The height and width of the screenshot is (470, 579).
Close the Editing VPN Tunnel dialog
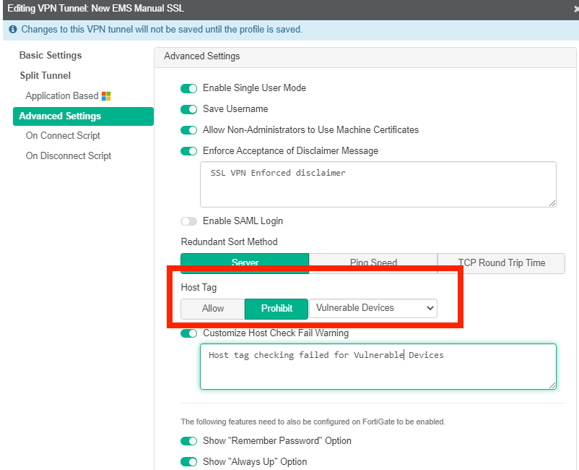point(575,8)
